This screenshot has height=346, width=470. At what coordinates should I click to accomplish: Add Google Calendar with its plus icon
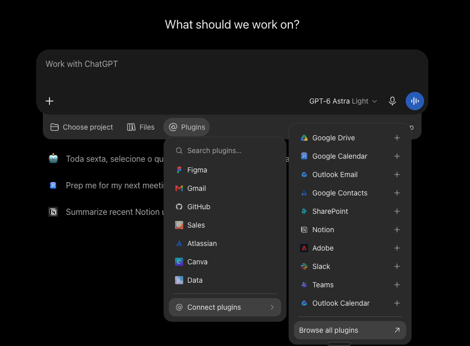[x=397, y=156]
